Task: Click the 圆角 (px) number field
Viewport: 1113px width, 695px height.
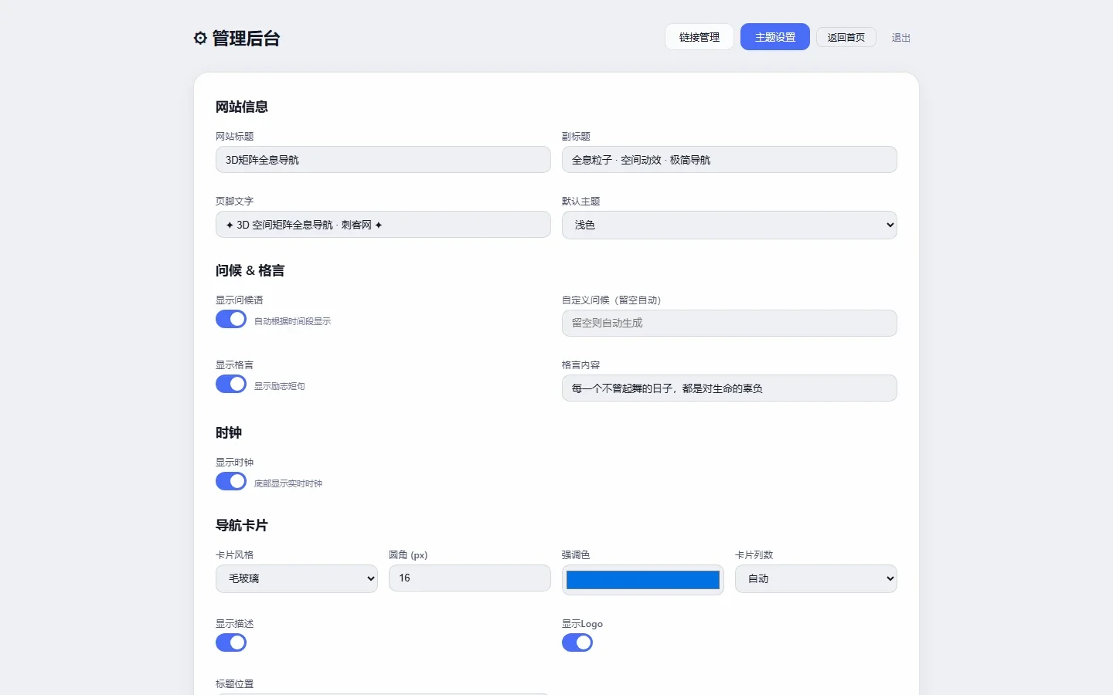Action: coord(470,578)
